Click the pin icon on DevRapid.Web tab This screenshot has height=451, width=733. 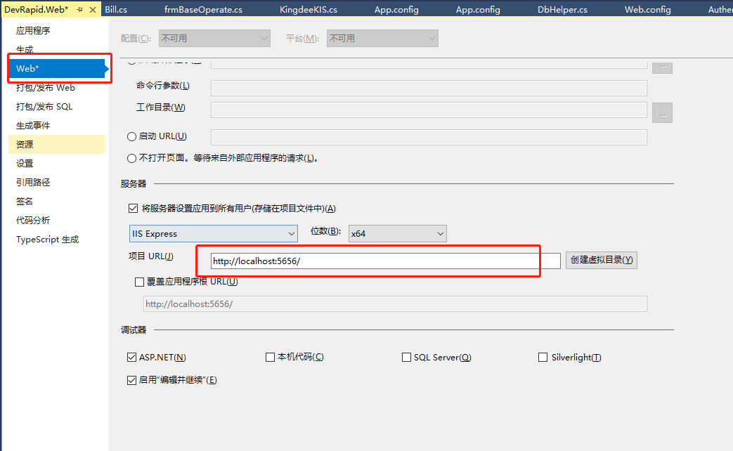[x=78, y=10]
